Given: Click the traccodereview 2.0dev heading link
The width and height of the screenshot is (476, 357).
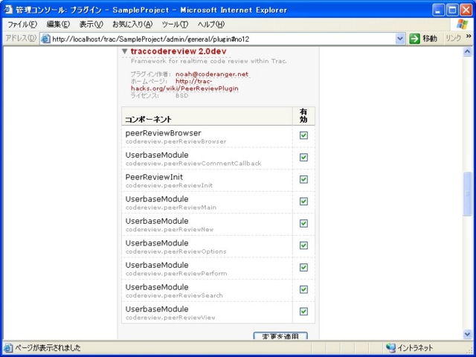Looking at the screenshot, I should pyautogui.click(x=178, y=51).
